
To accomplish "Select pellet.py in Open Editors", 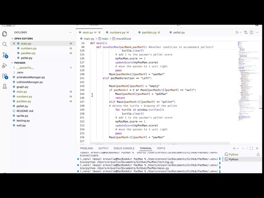I will [26, 58].
